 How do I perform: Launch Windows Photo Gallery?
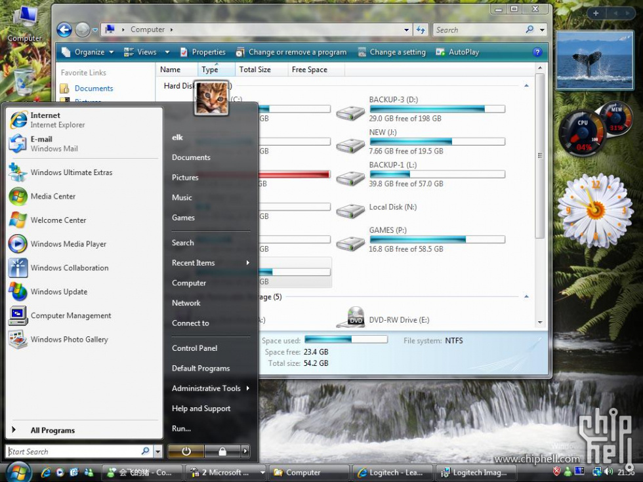coord(84,340)
